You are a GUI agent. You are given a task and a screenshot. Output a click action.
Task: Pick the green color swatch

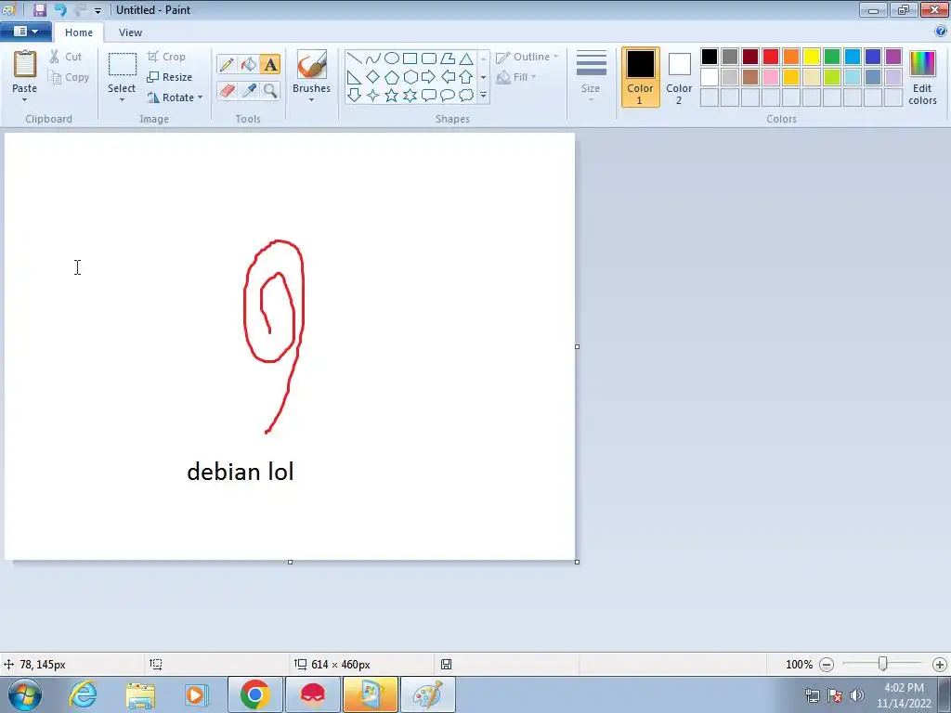(x=832, y=57)
